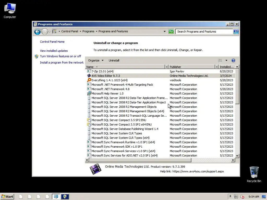Click the voidtools publisher cell

175,80
